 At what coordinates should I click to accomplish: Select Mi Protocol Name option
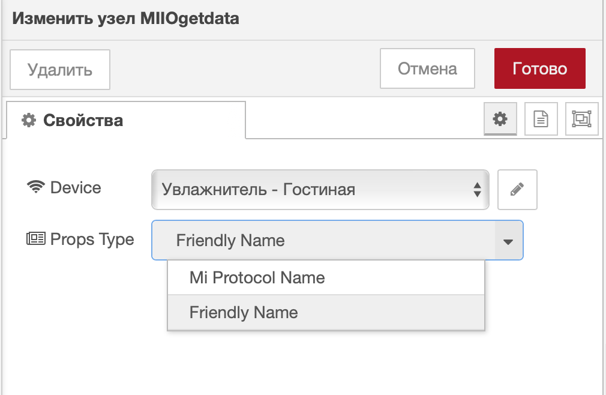point(326,278)
